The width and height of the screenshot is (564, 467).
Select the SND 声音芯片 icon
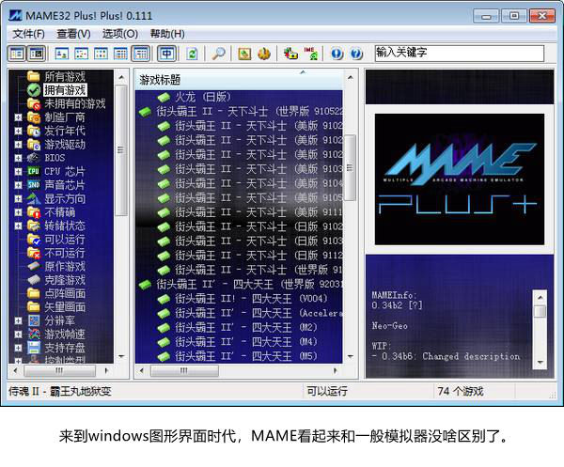pyautogui.click(x=34, y=185)
